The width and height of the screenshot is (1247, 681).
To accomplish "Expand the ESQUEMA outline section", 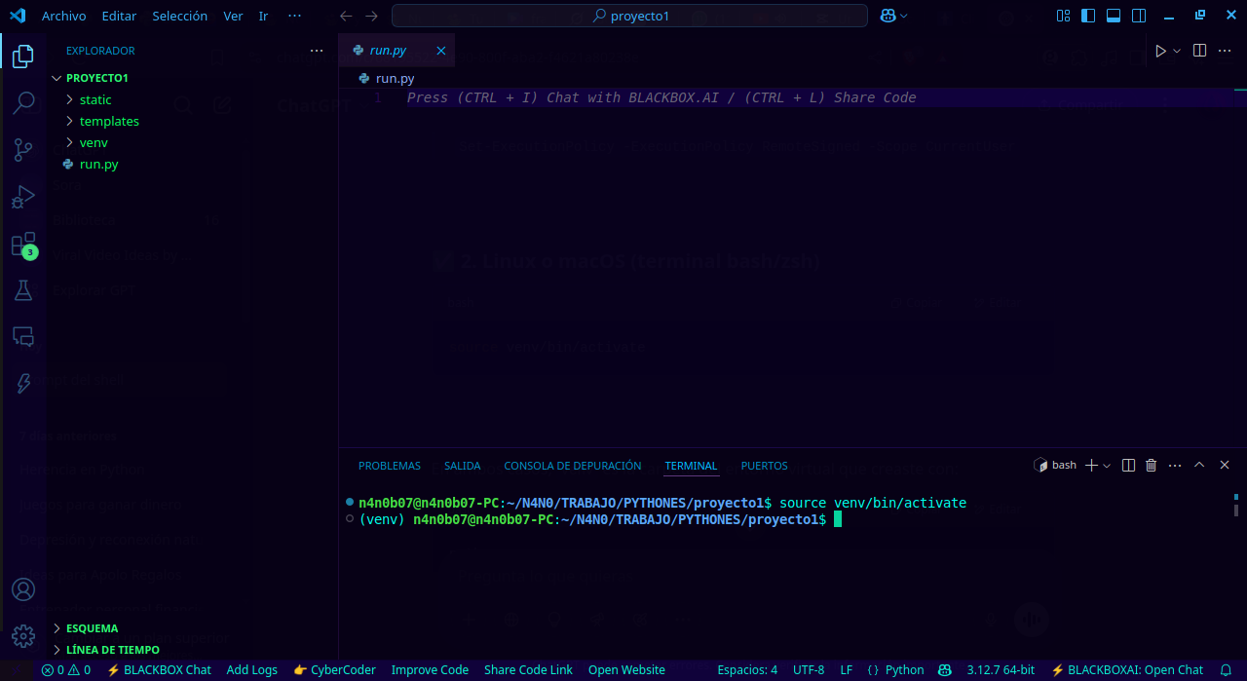I will (92, 628).
